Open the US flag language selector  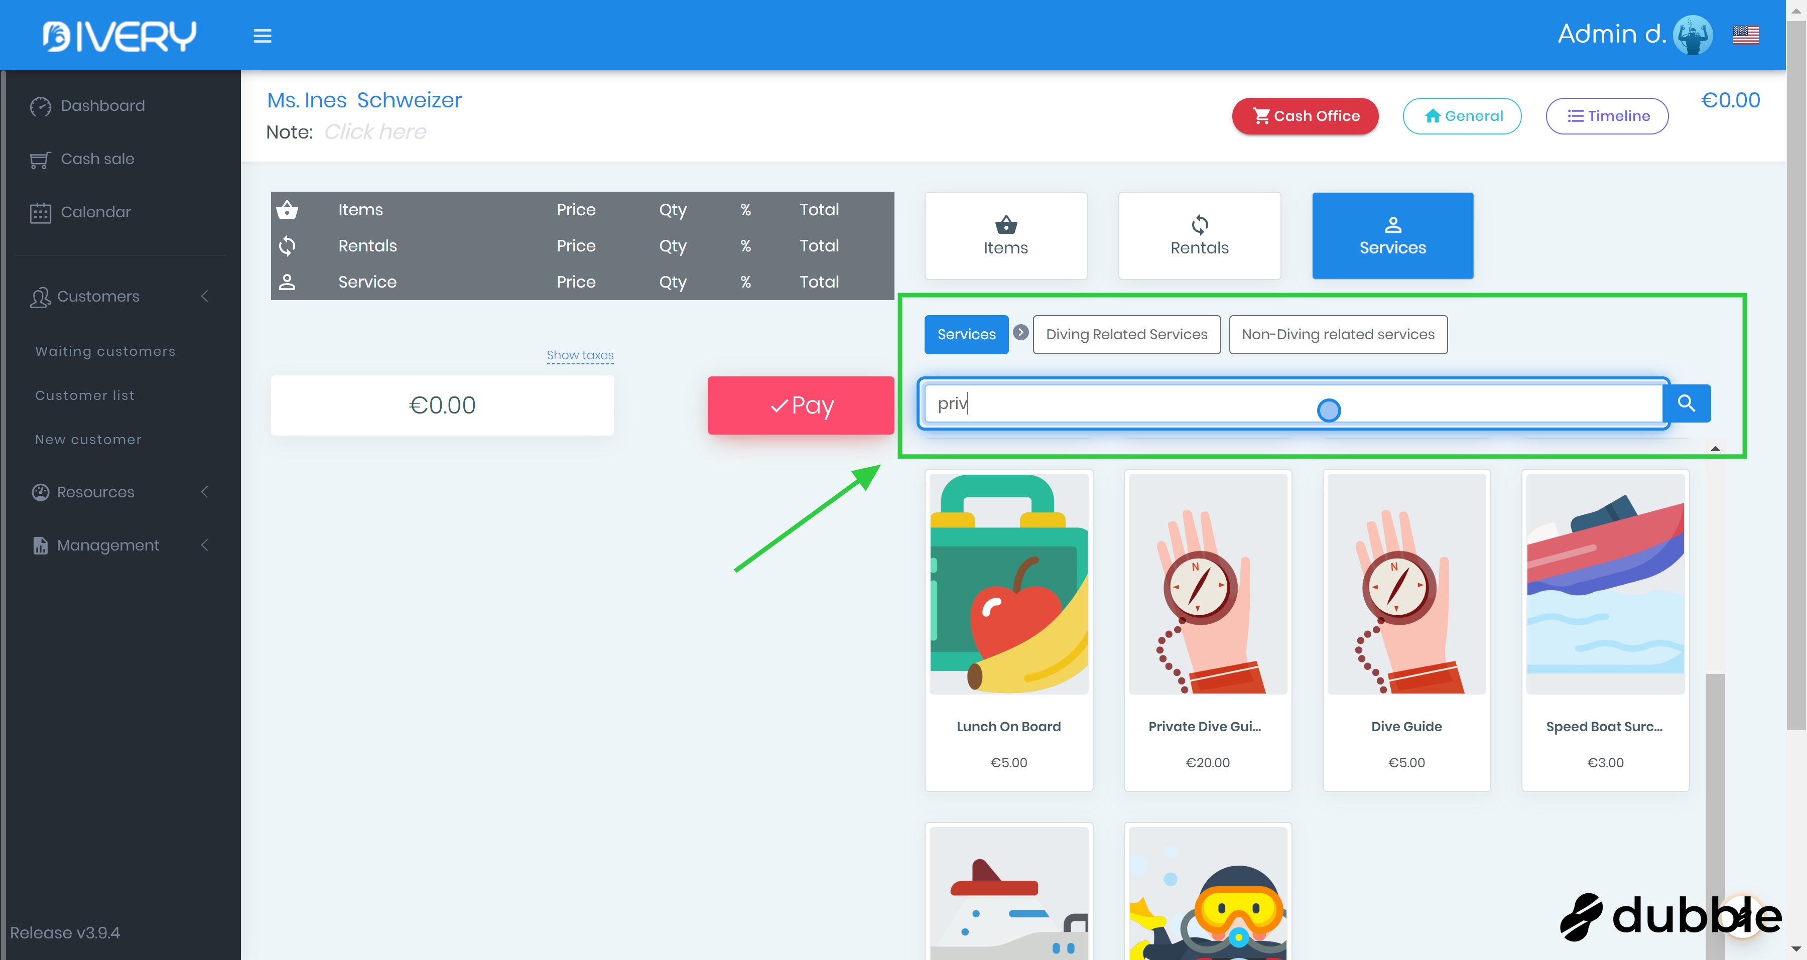tap(1745, 34)
